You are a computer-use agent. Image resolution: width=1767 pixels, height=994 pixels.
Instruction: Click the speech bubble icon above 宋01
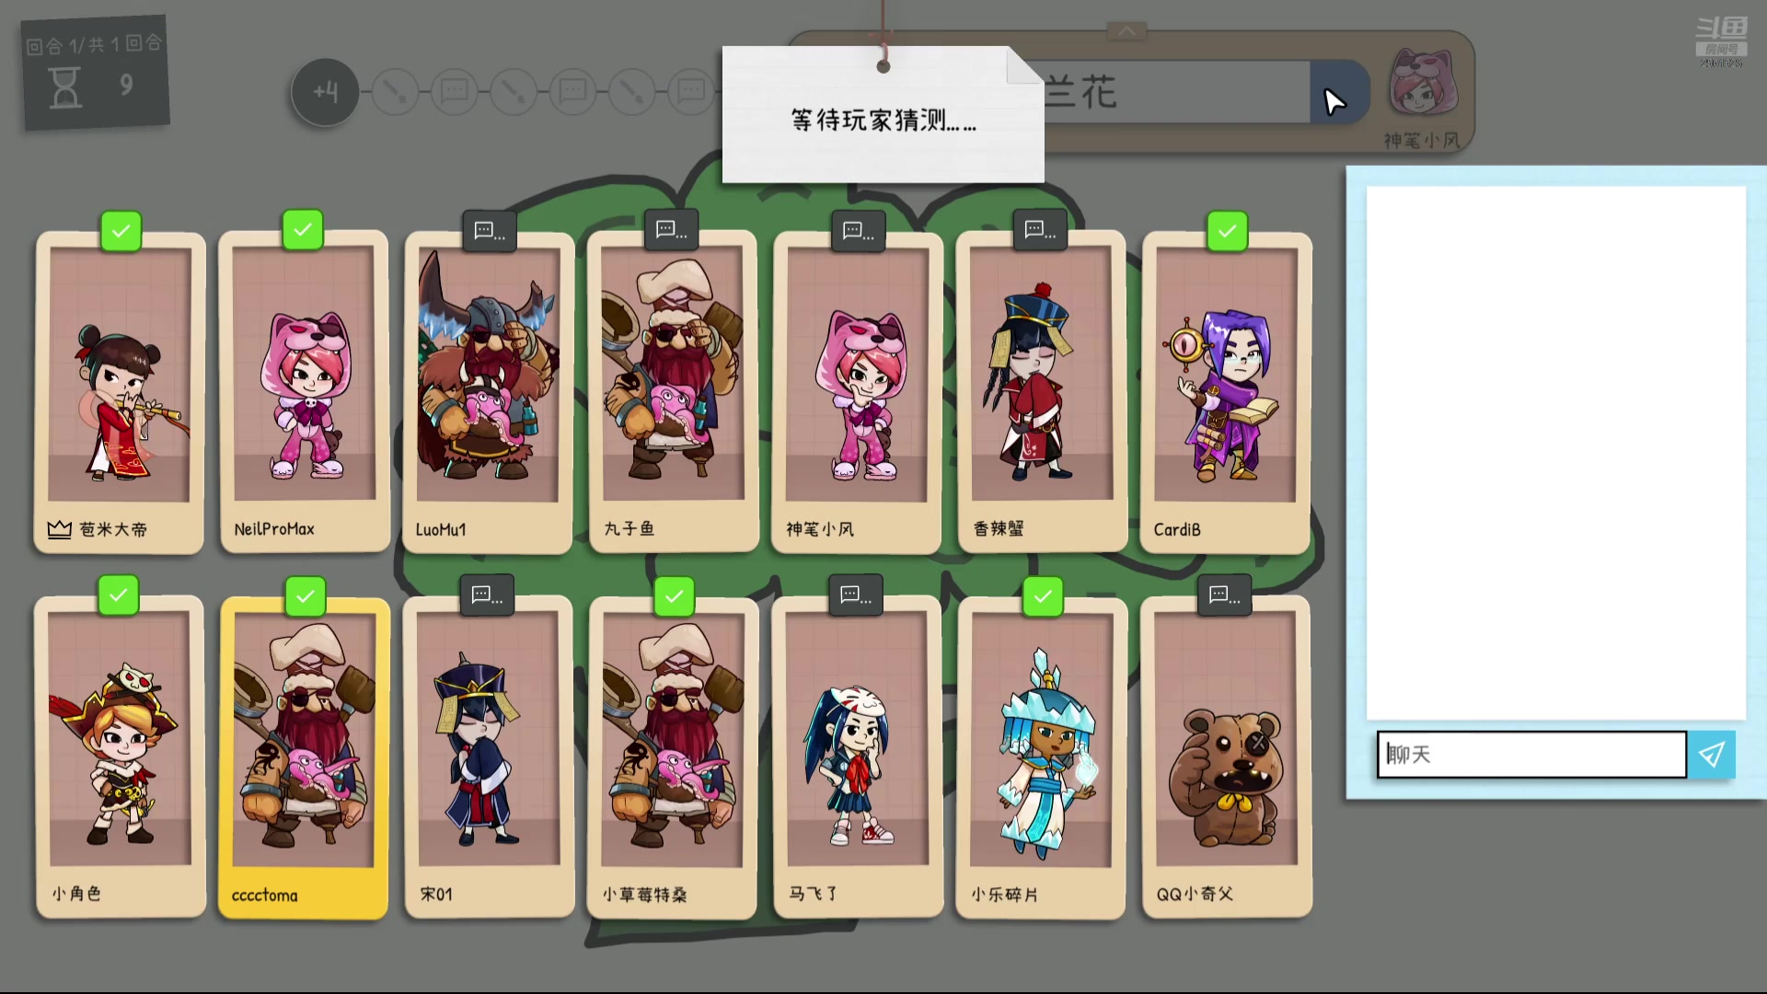[487, 595]
